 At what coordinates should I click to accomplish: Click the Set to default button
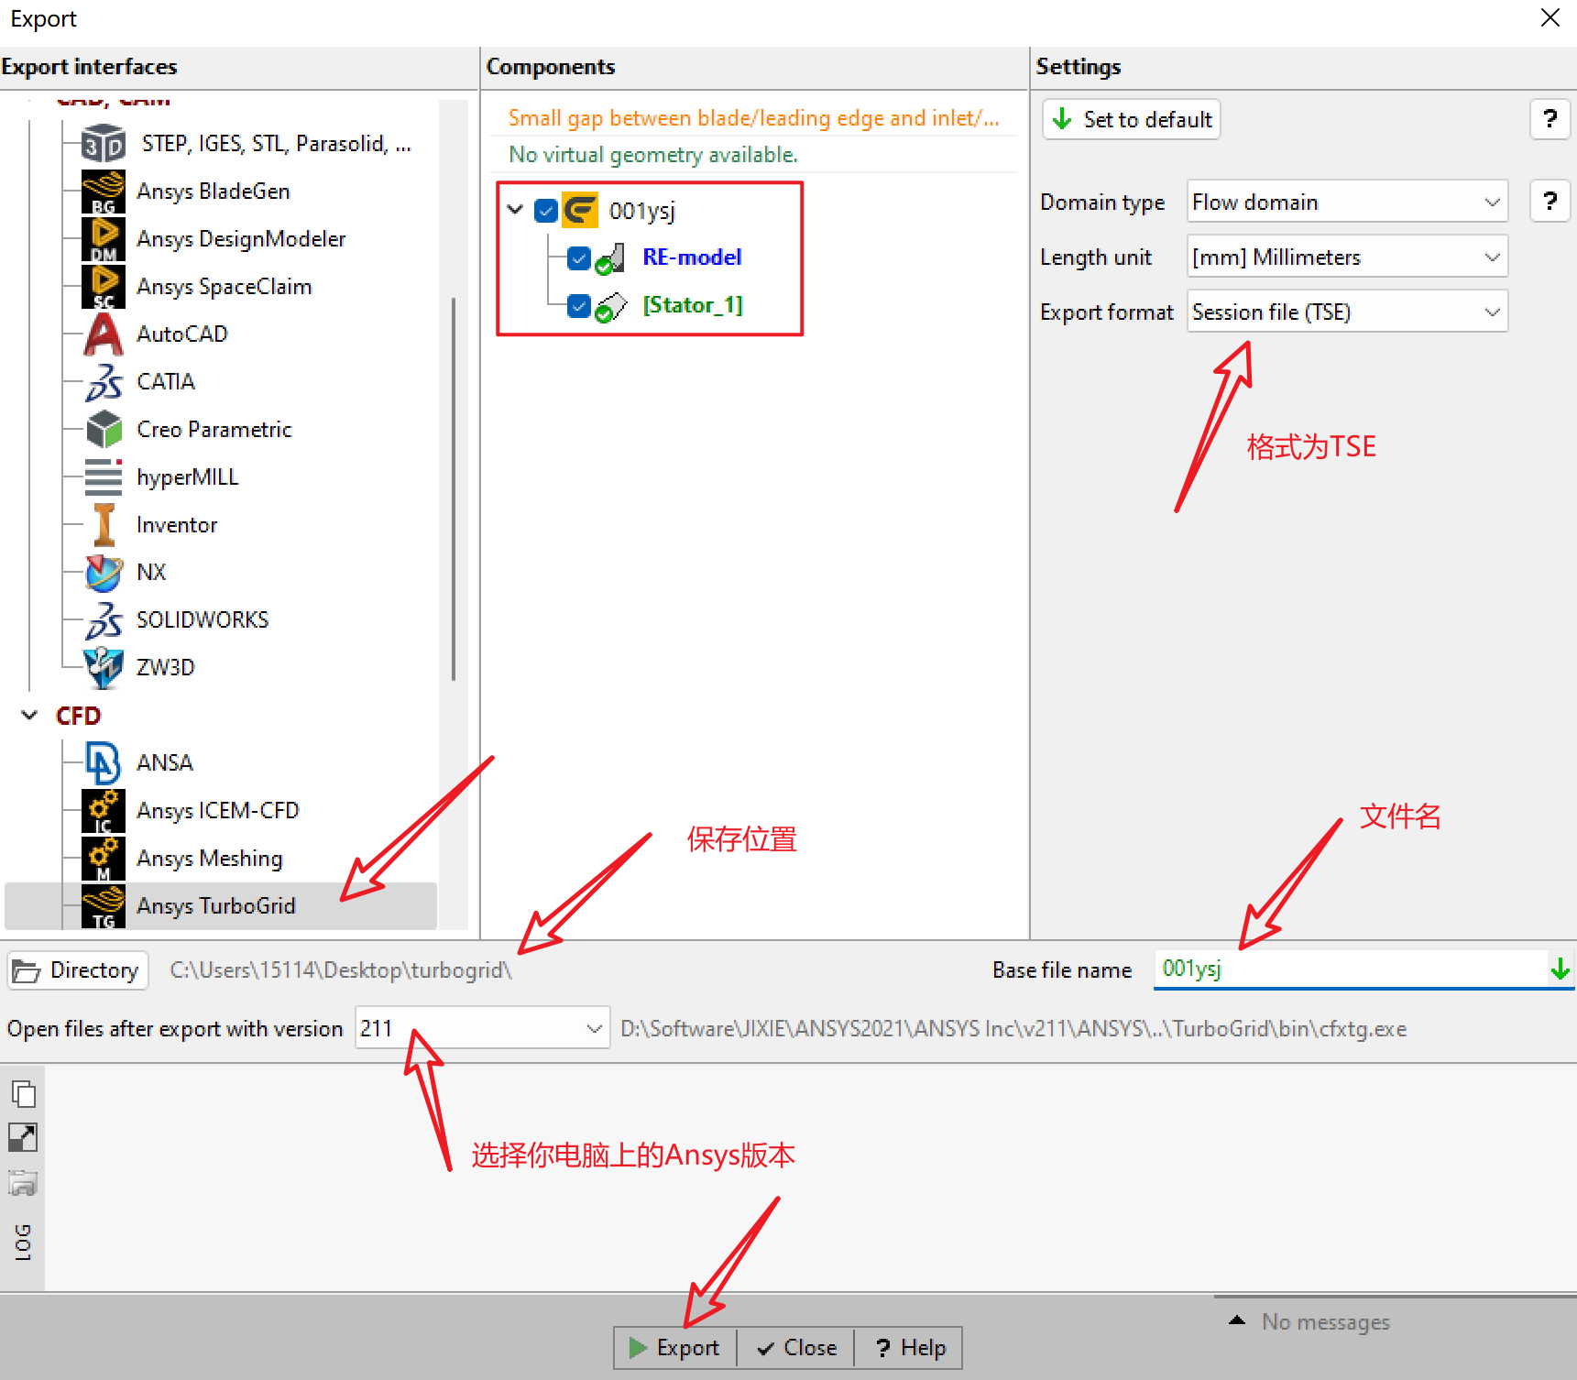point(1132,120)
